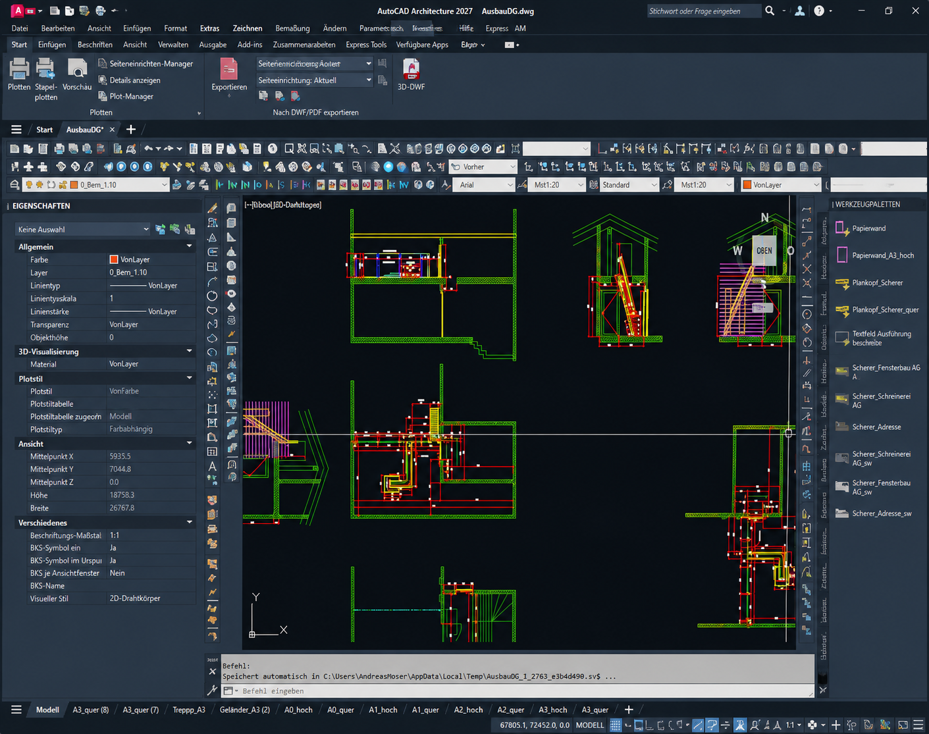This screenshot has width=929, height=734.
Task: Select Papierwand_A3_hoch palette tool
Action: coord(874,255)
